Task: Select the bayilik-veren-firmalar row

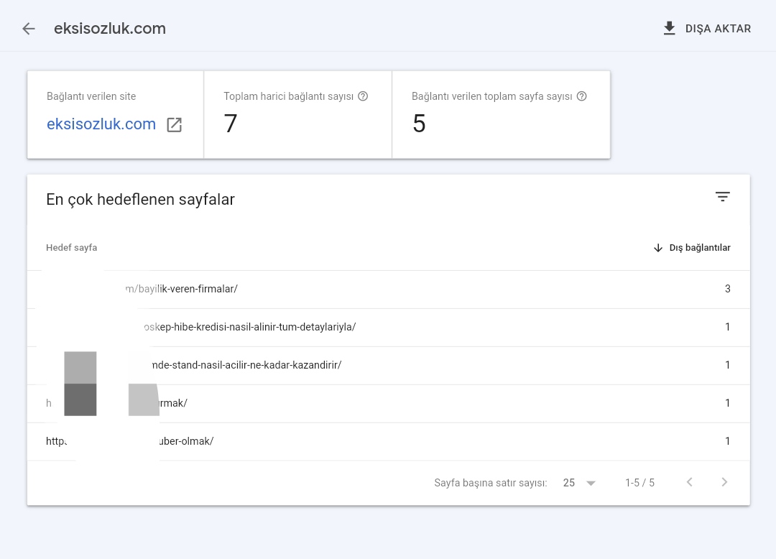Action: pyautogui.click(x=389, y=290)
